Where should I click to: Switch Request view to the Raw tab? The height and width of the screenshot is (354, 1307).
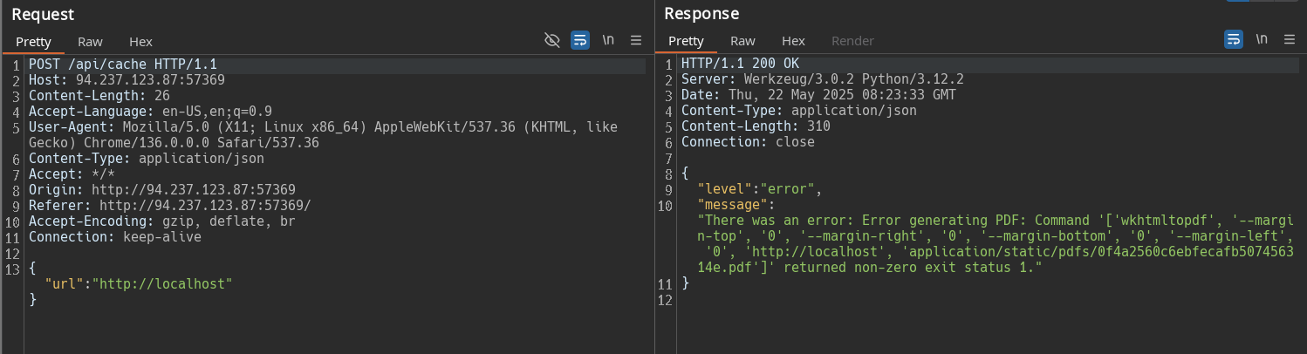pos(90,41)
